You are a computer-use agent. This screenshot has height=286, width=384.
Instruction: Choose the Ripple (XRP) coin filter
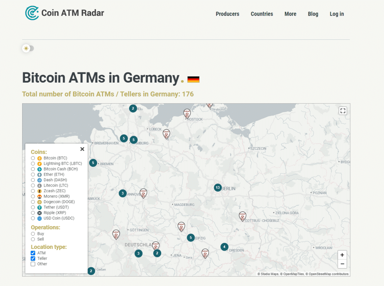[33, 213]
